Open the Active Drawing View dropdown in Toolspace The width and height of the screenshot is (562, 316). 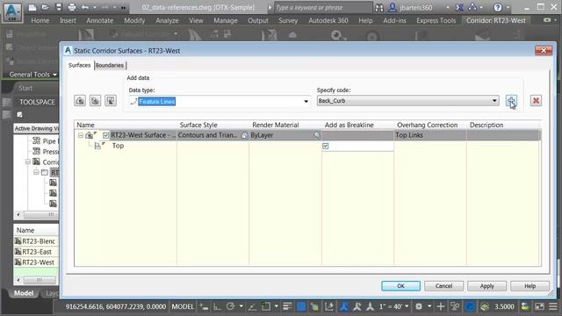click(36, 128)
